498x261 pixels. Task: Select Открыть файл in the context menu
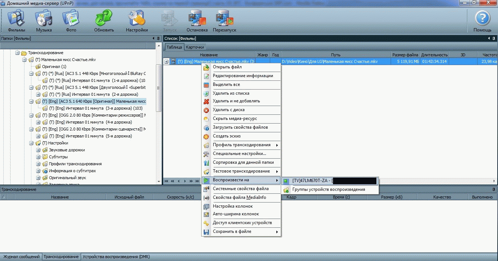click(x=227, y=67)
